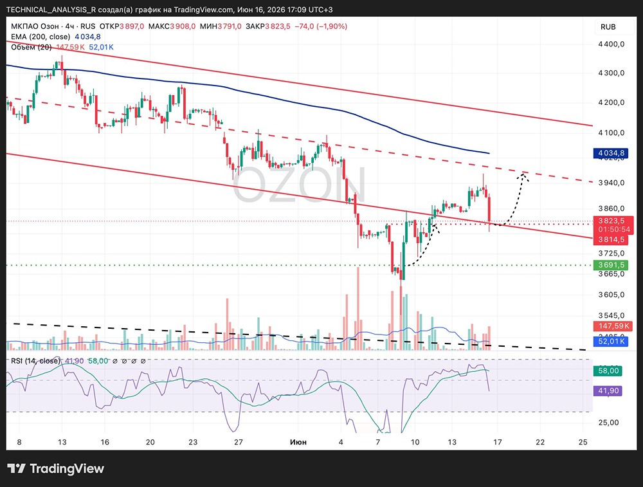Screen dimensions: 643x487
Task: Click the red 147,59K volume axis tag
Action: click(613, 326)
